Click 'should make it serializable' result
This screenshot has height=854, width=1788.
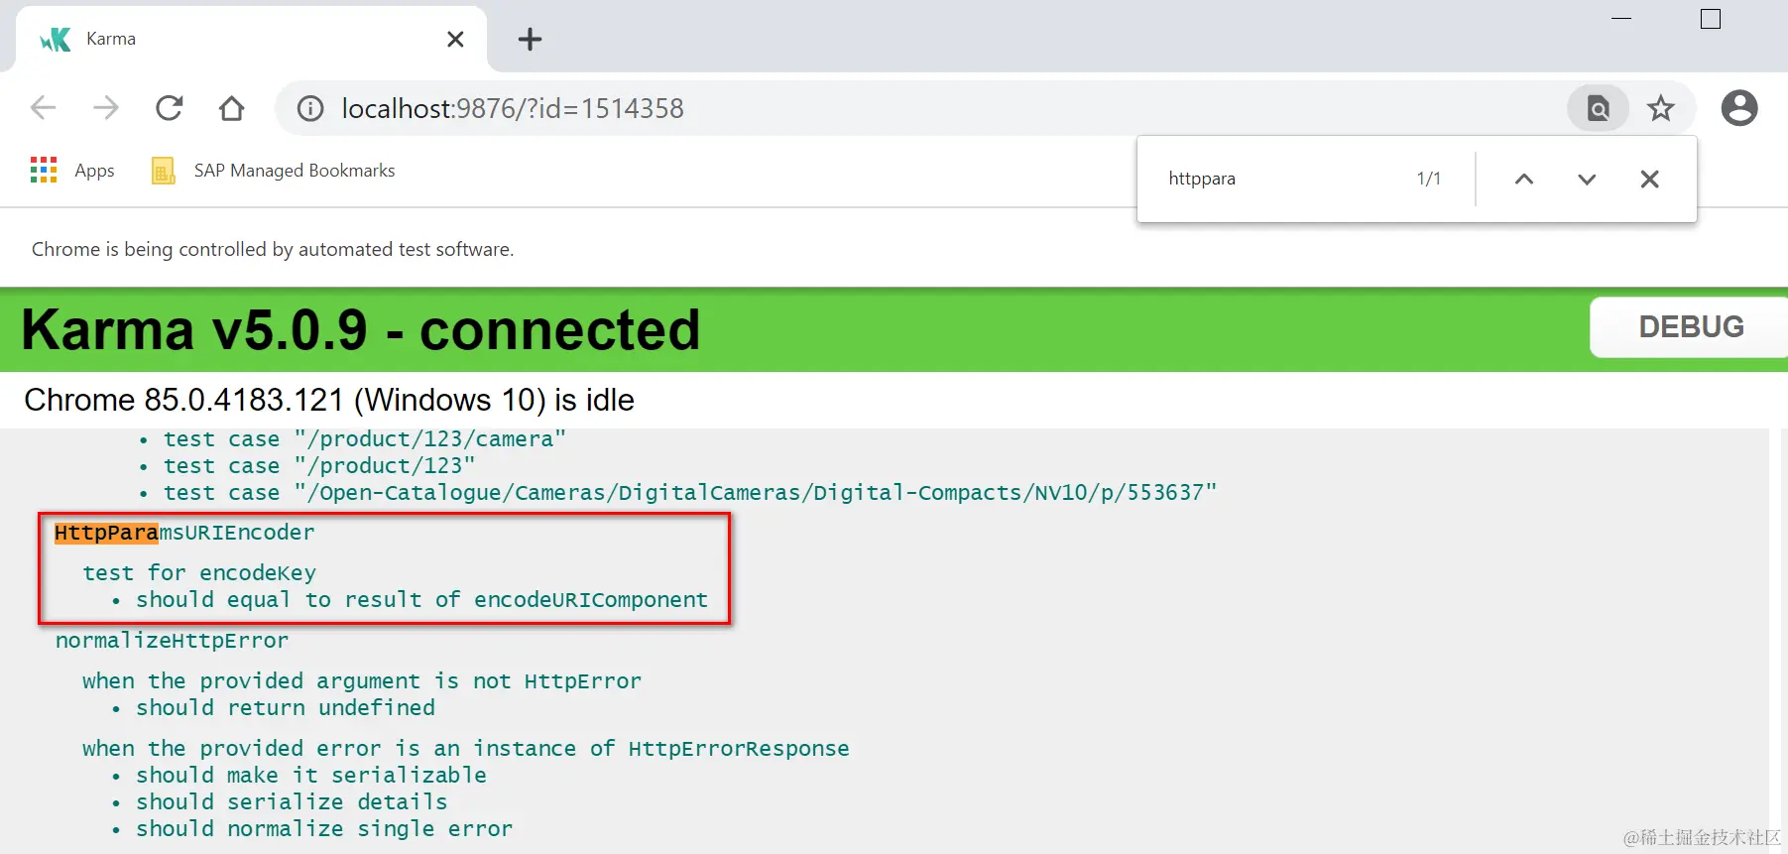[x=311, y=776]
